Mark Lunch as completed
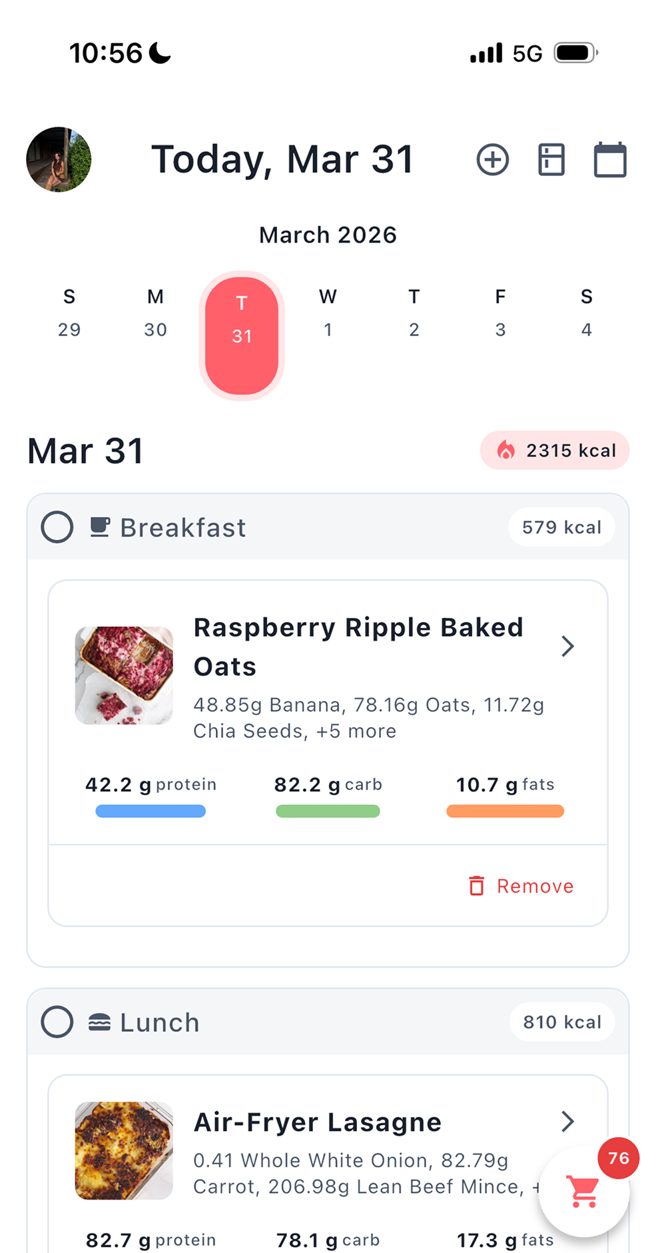 pos(57,1022)
